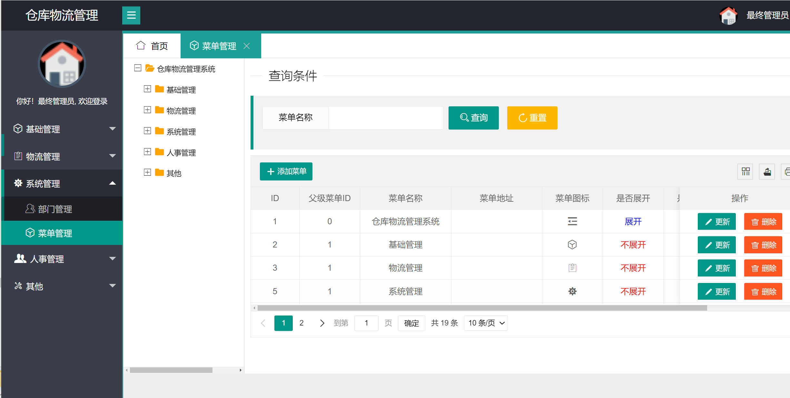Open the column filter grid icon
This screenshot has height=398, width=790.
point(746,171)
